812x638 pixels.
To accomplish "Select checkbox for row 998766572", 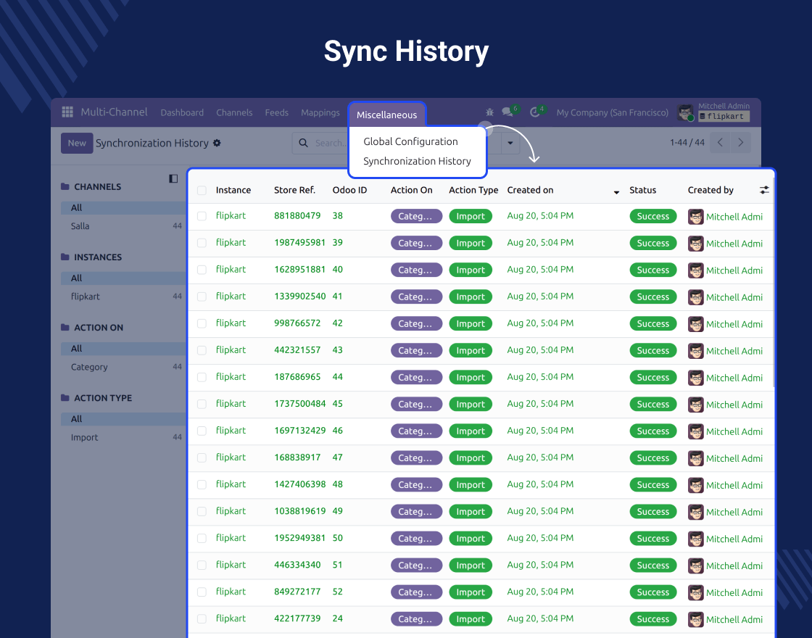I will [202, 323].
